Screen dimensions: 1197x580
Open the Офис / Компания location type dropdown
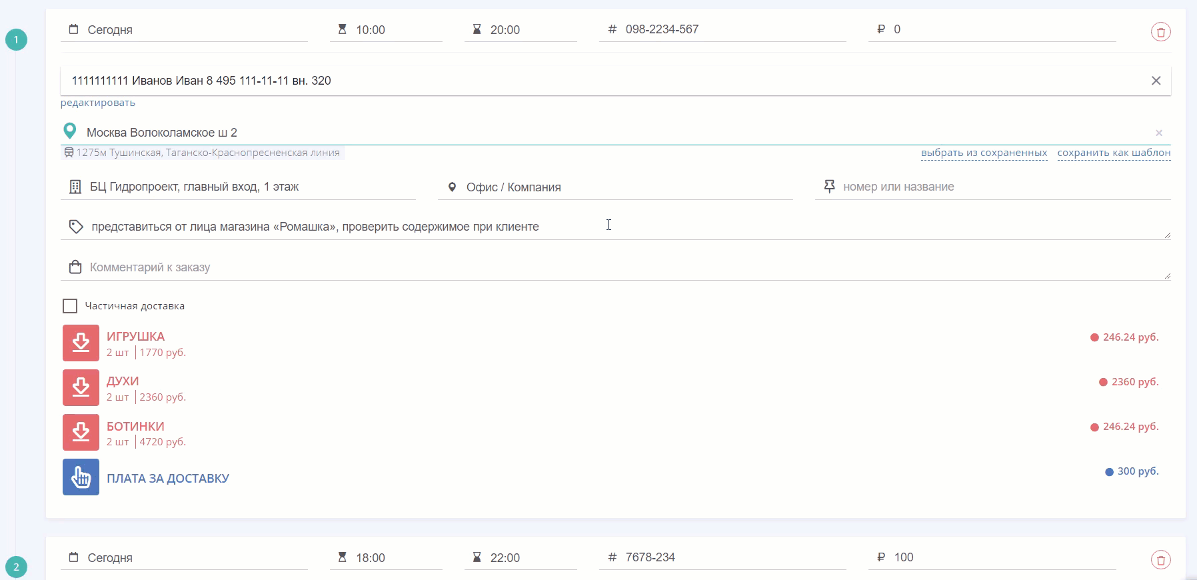615,187
